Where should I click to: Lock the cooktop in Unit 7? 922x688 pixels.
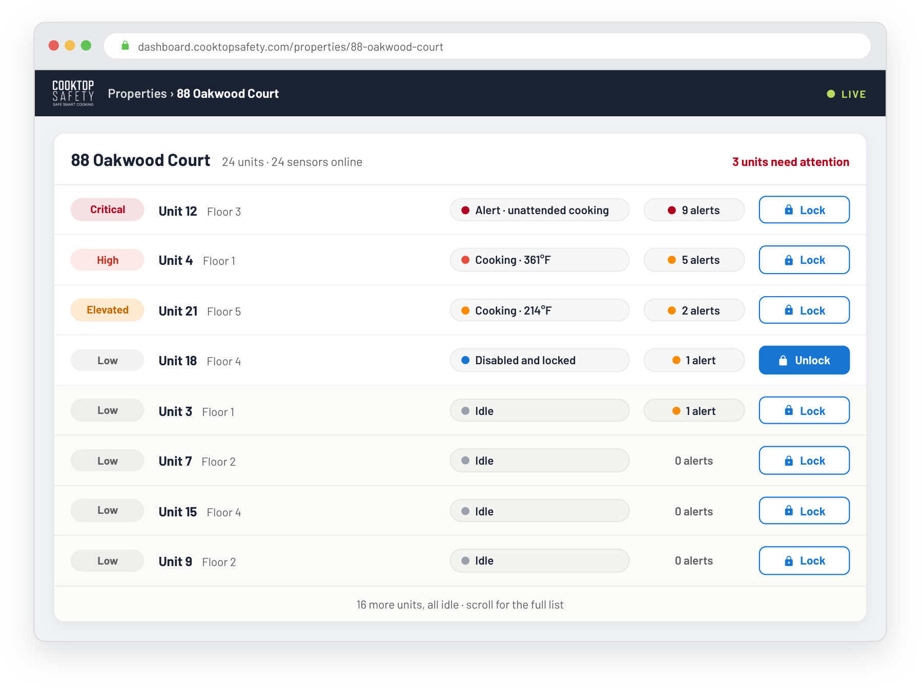(804, 461)
